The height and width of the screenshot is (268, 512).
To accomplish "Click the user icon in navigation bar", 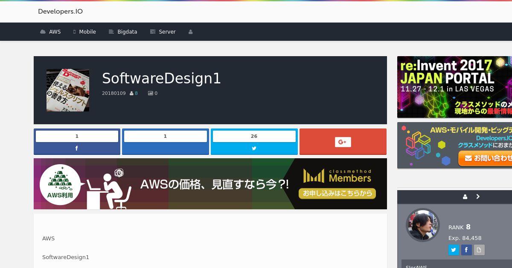I will click(x=191, y=32).
